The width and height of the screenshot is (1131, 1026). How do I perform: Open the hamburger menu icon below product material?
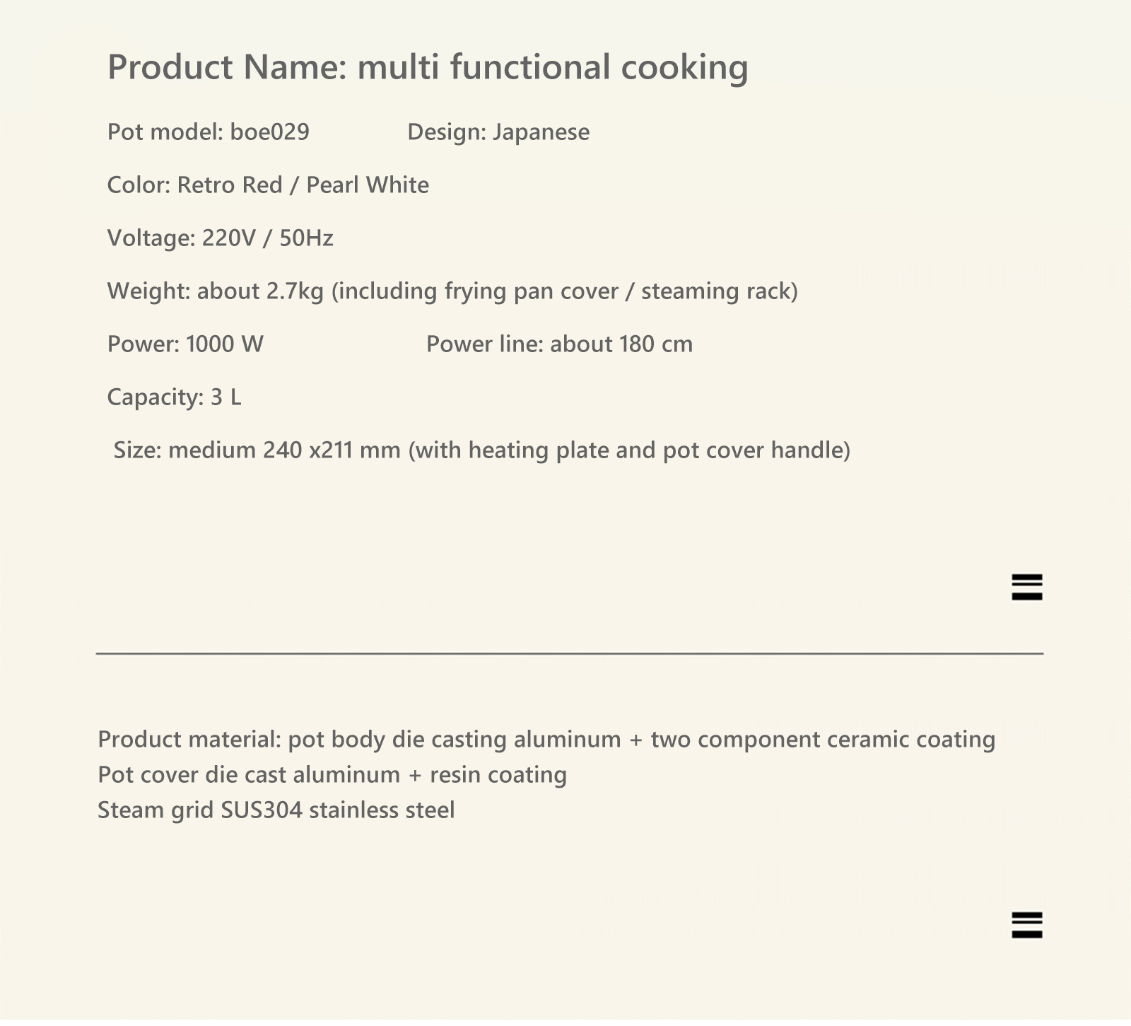(1026, 925)
